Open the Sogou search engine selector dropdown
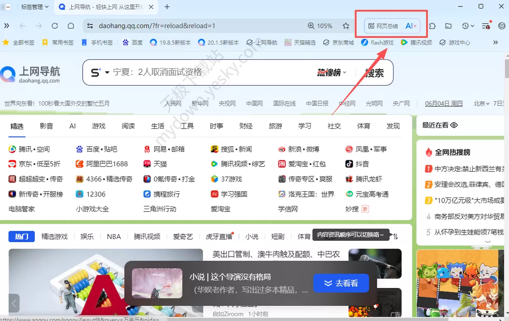 tap(100, 73)
